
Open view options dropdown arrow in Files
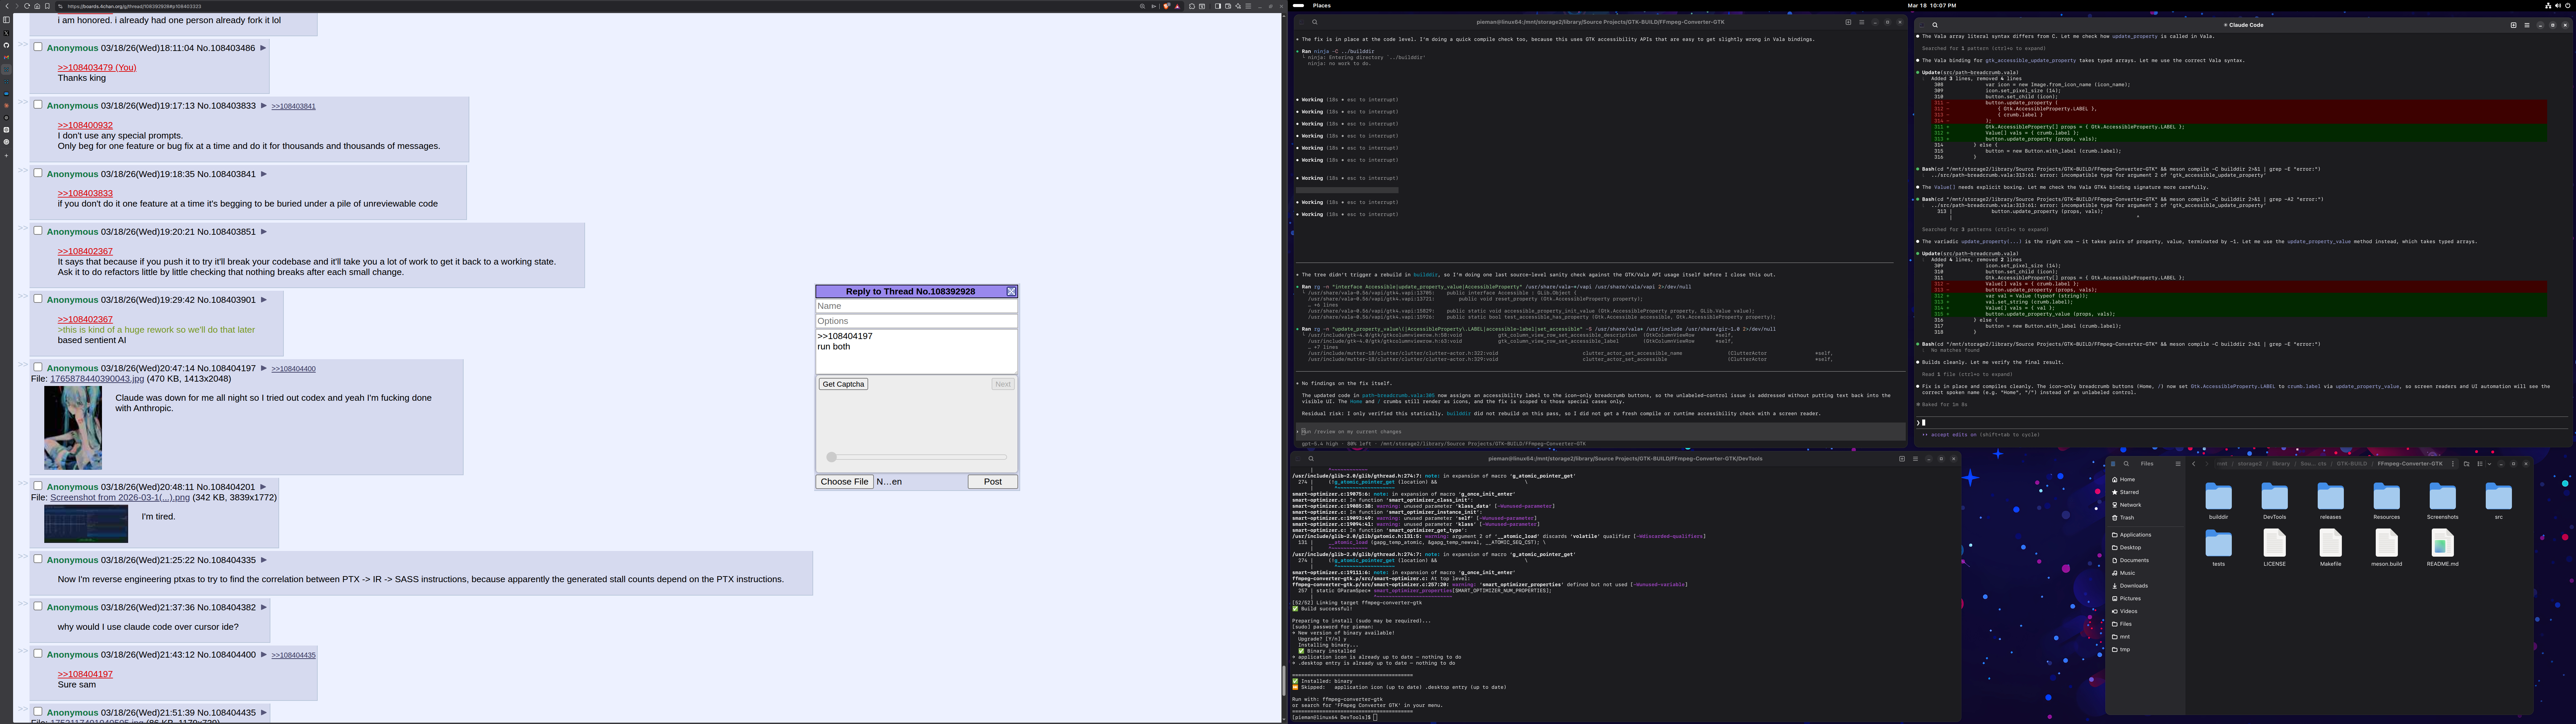point(2490,464)
